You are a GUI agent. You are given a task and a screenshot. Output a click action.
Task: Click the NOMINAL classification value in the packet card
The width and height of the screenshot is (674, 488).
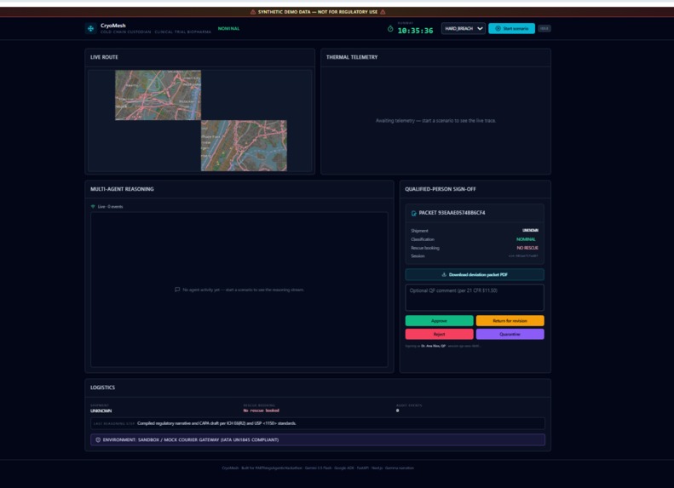526,239
